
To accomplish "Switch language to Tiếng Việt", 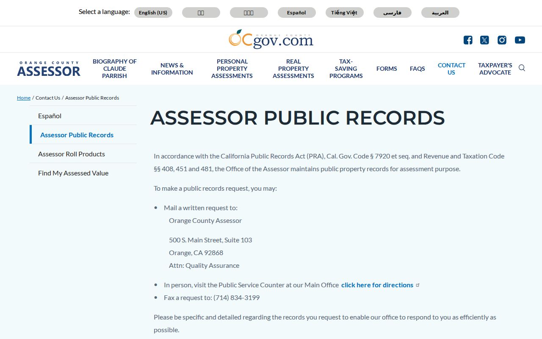I will pos(344,13).
